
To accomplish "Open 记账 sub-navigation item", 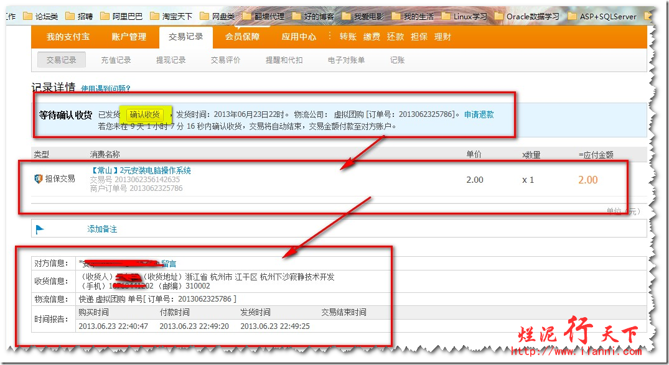I will [397, 60].
